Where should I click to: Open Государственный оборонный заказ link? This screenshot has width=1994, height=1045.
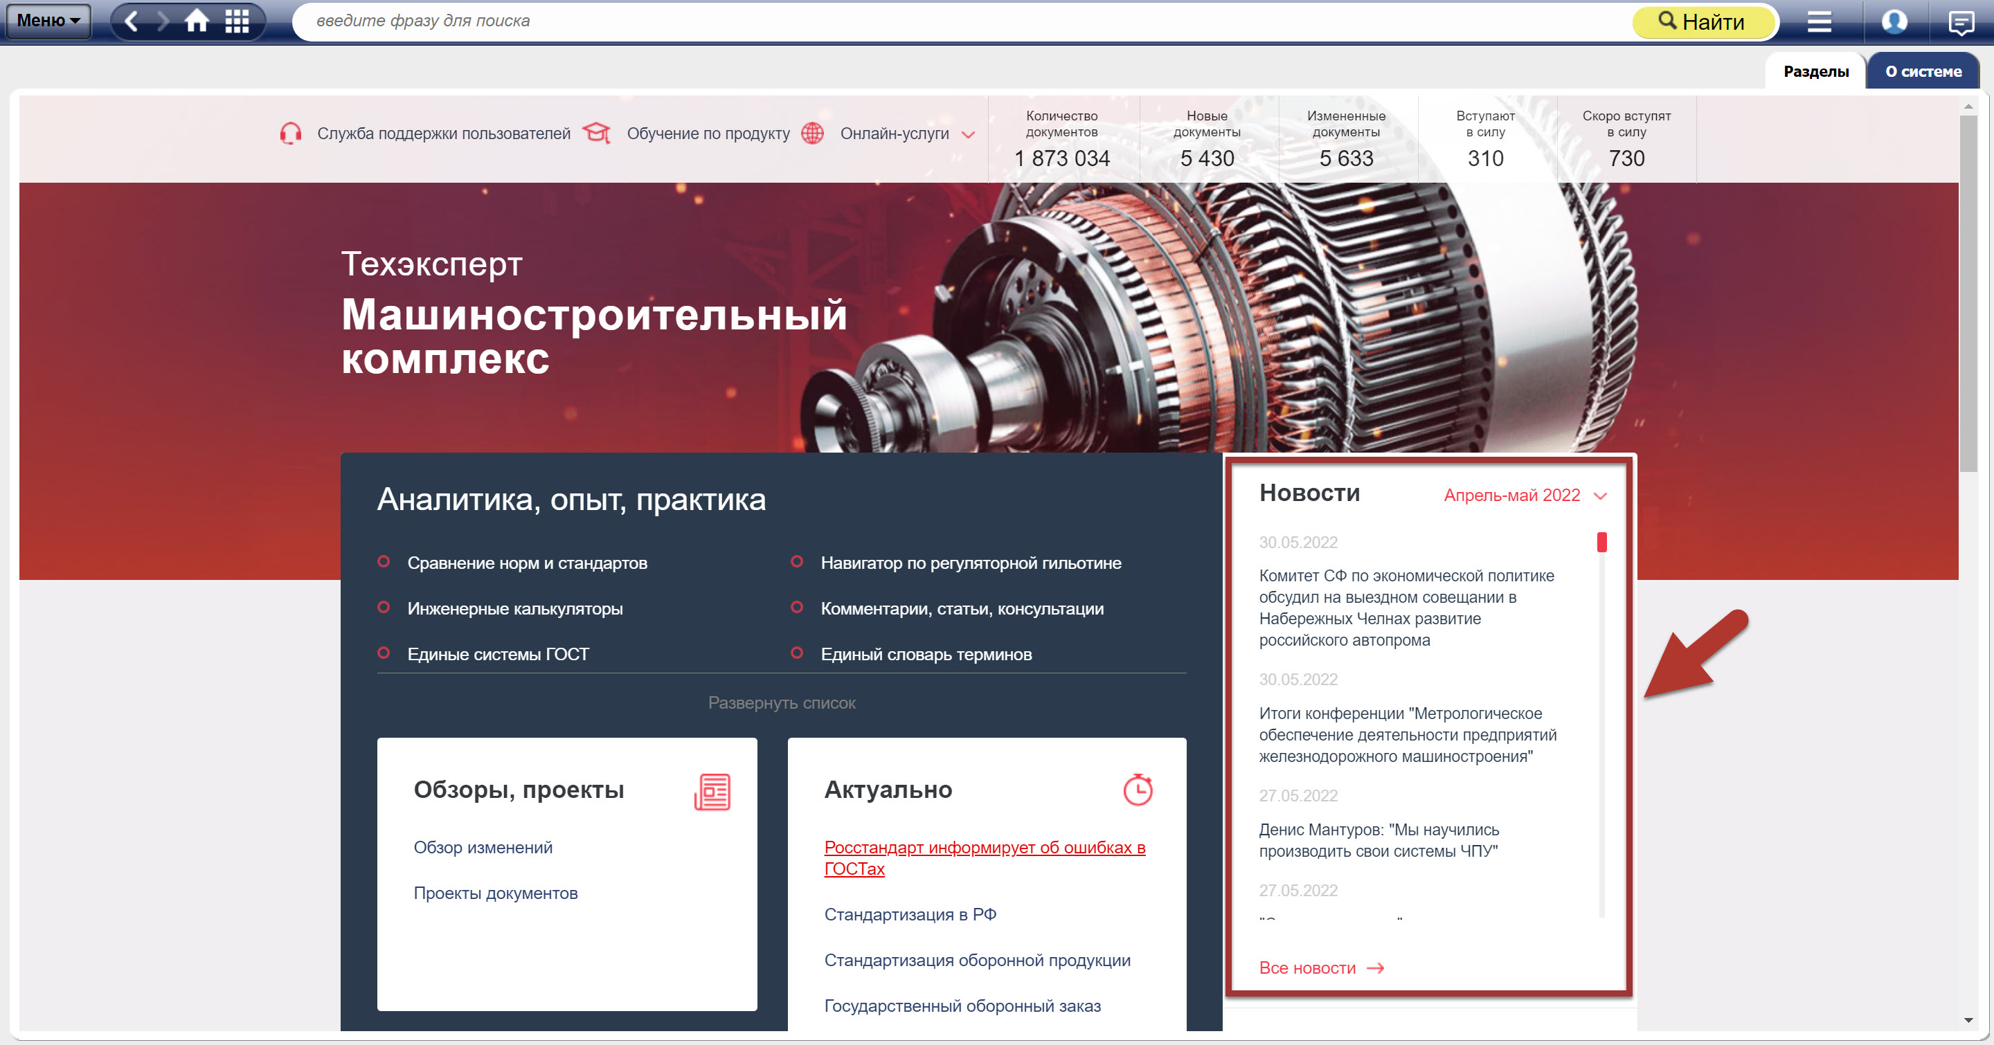(x=962, y=1006)
